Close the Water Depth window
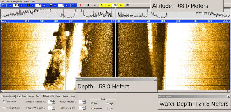Image resolution: width=231 pixels, height=112 pixels. pyautogui.click(x=229, y=97)
